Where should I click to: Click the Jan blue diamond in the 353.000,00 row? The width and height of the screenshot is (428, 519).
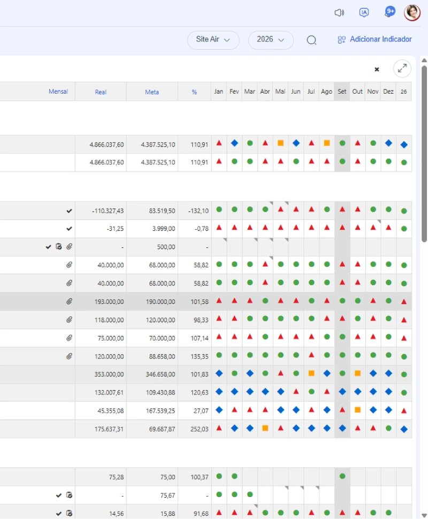tap(219, 373)
